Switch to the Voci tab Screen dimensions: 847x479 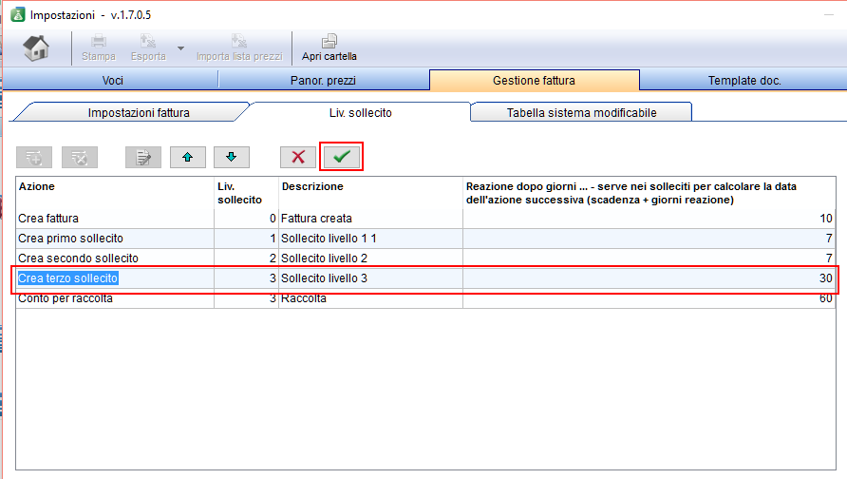[112, 81]
